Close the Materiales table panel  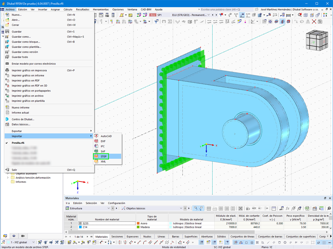click(330, 198)
